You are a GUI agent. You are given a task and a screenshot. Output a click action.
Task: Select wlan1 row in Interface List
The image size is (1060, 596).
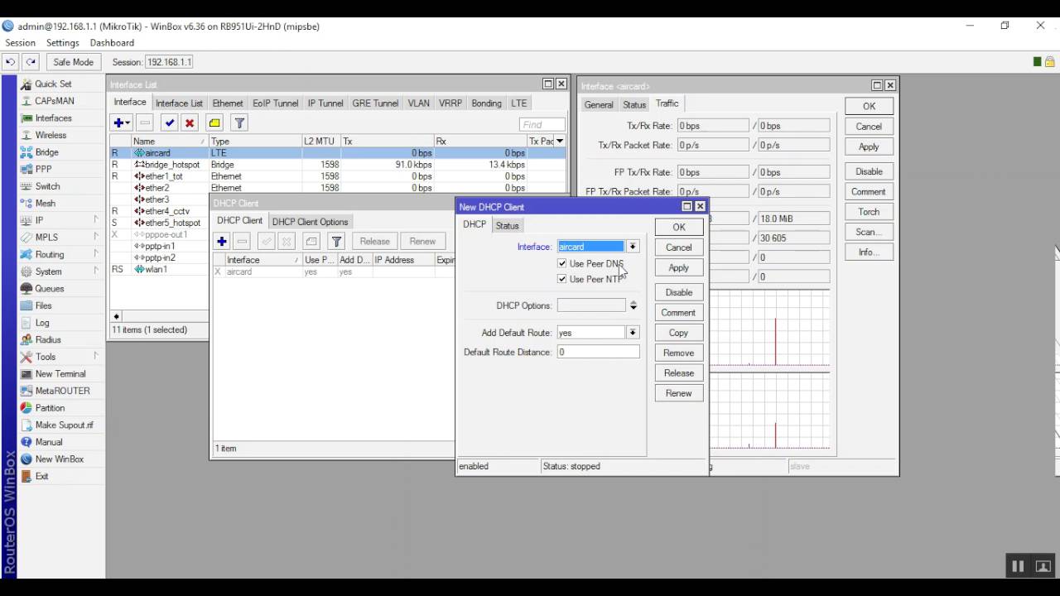159,269
